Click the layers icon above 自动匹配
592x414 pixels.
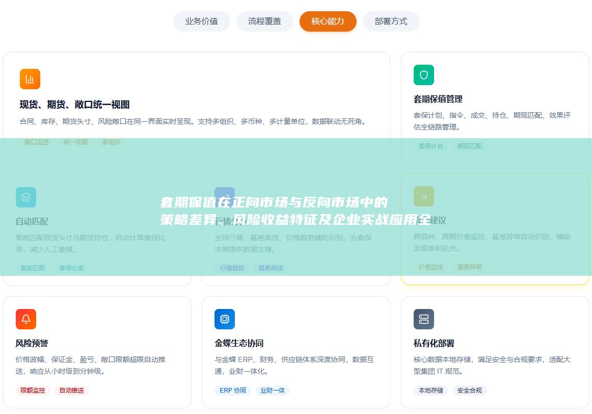pos(26,197)
